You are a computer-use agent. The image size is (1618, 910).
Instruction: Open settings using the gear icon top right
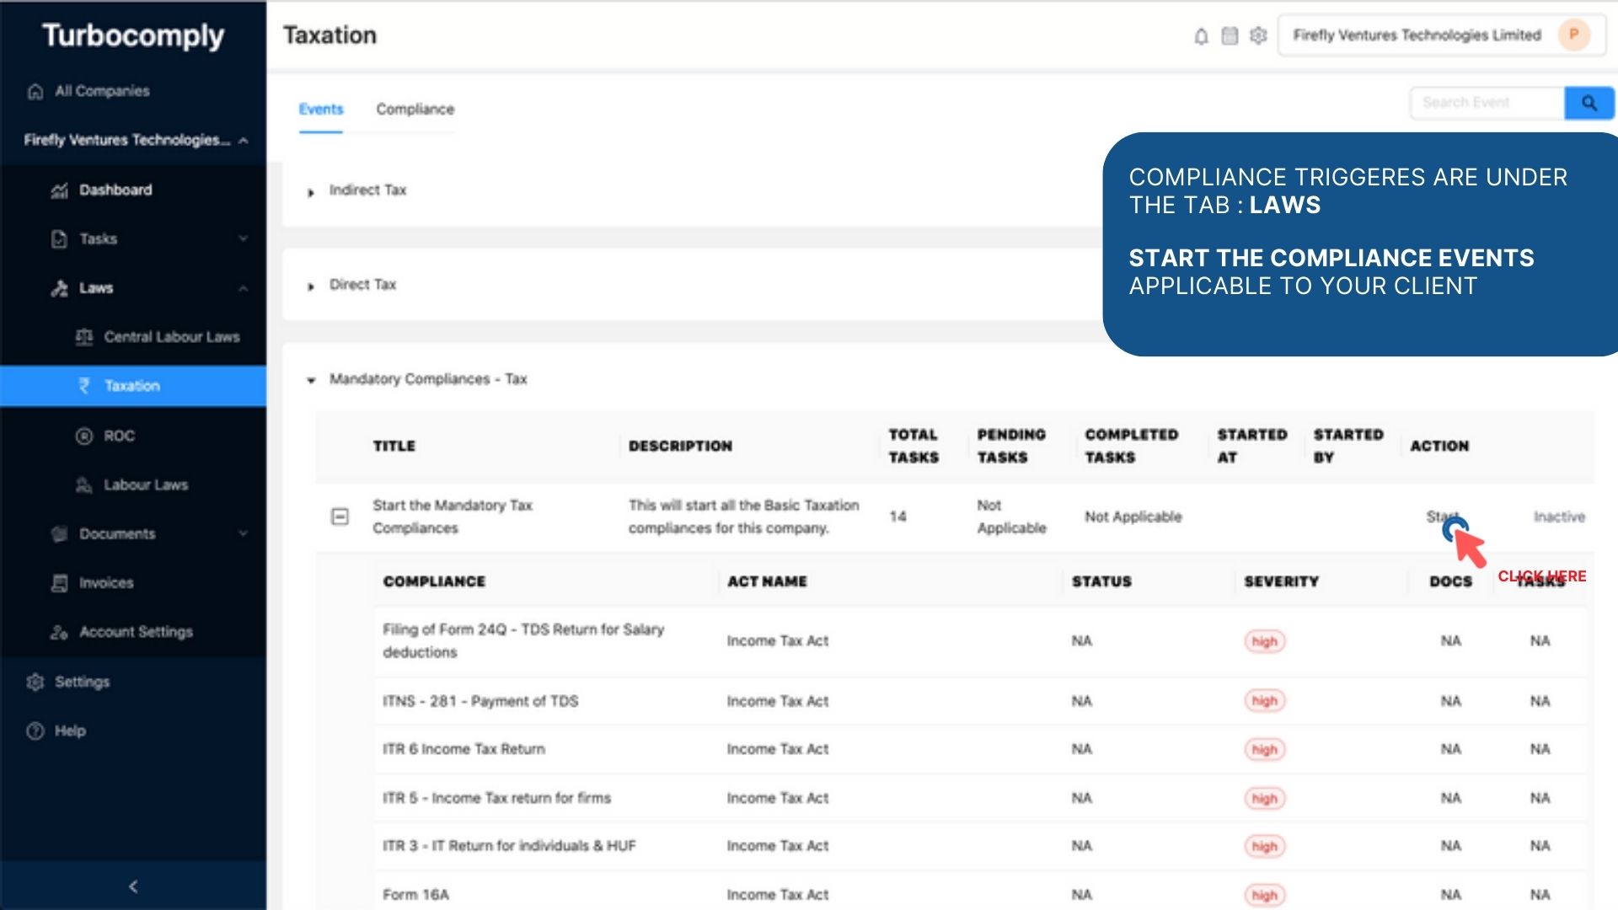click(1259, 35)
